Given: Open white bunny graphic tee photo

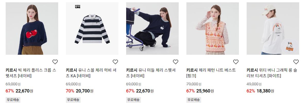Looking at the screenshot, I should click(273, 29).
